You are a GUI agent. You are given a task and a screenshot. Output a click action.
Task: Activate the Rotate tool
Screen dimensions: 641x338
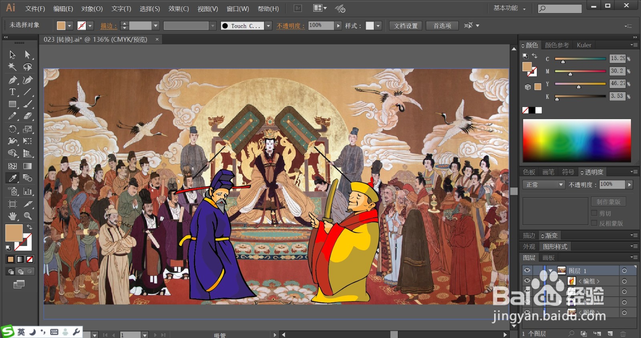(12, 129)
